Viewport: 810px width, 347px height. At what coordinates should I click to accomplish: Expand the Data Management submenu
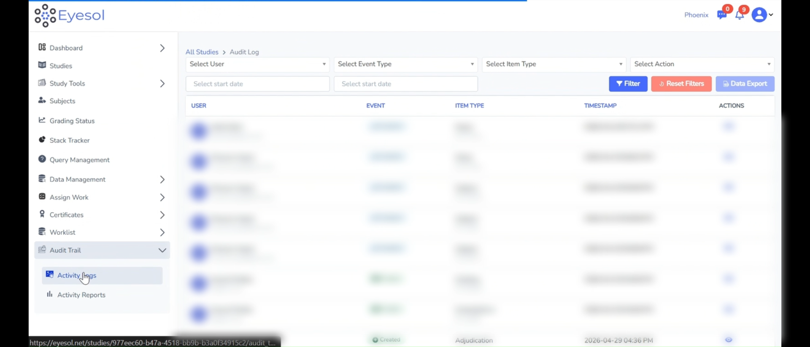point(162,180)
